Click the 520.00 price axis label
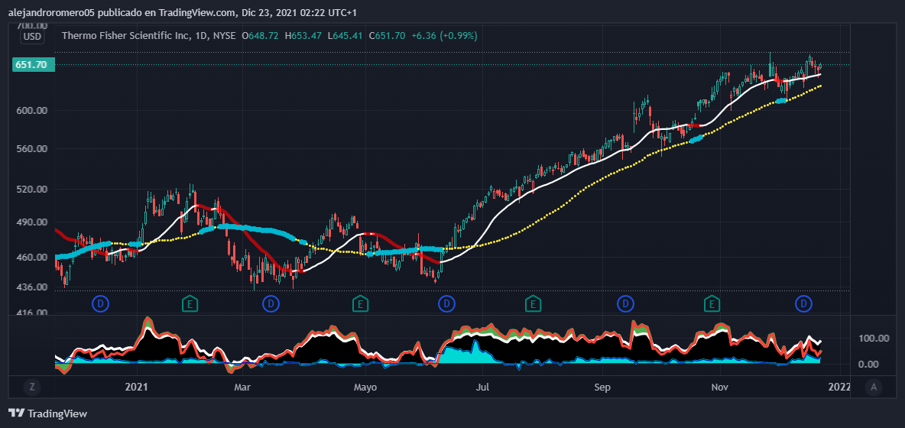Viewport: 905px width, 428px height. tap(34, 190)
